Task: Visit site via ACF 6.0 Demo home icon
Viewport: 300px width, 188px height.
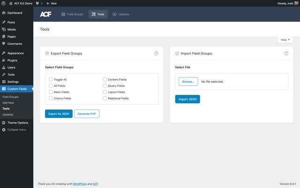Action: pos(11,3)
